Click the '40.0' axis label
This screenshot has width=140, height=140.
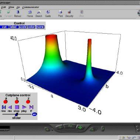pos(13,39)
